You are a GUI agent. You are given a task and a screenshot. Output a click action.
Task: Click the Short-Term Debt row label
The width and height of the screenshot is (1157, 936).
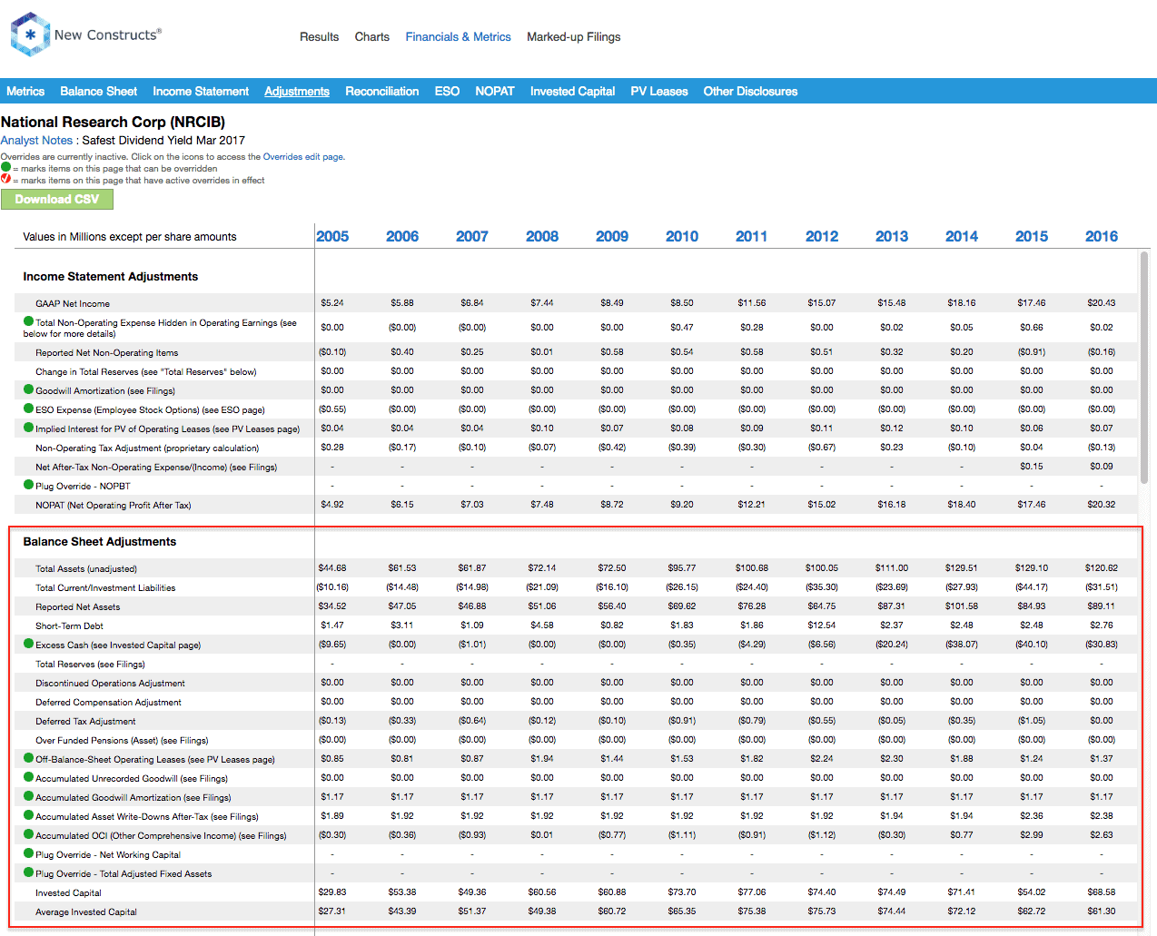(x=70, y=626)
